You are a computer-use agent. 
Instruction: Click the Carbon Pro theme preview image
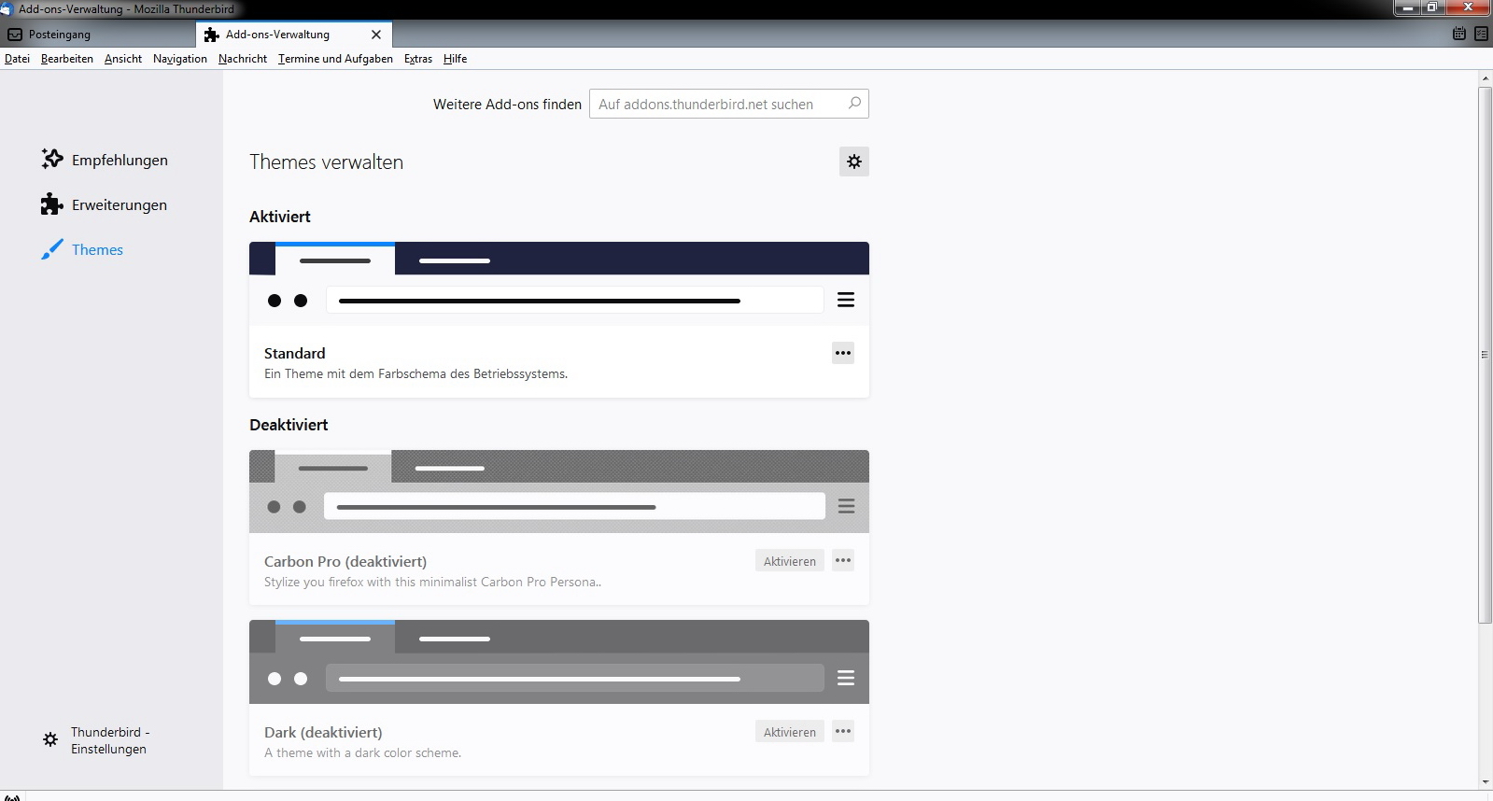click(x=559, y=492)
